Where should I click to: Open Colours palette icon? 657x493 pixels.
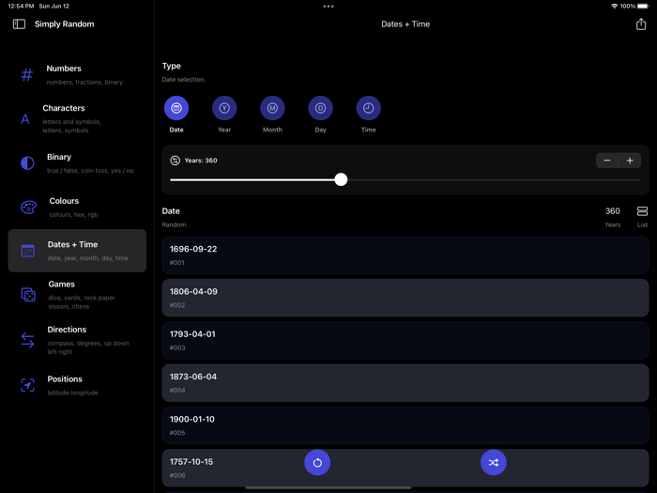28,208
